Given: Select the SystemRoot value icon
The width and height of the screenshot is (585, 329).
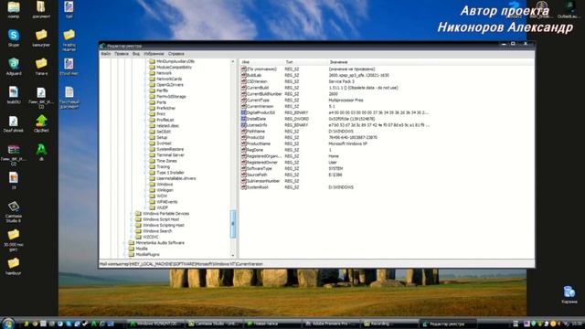Looking at the screenshot, I should coord(244,187).
